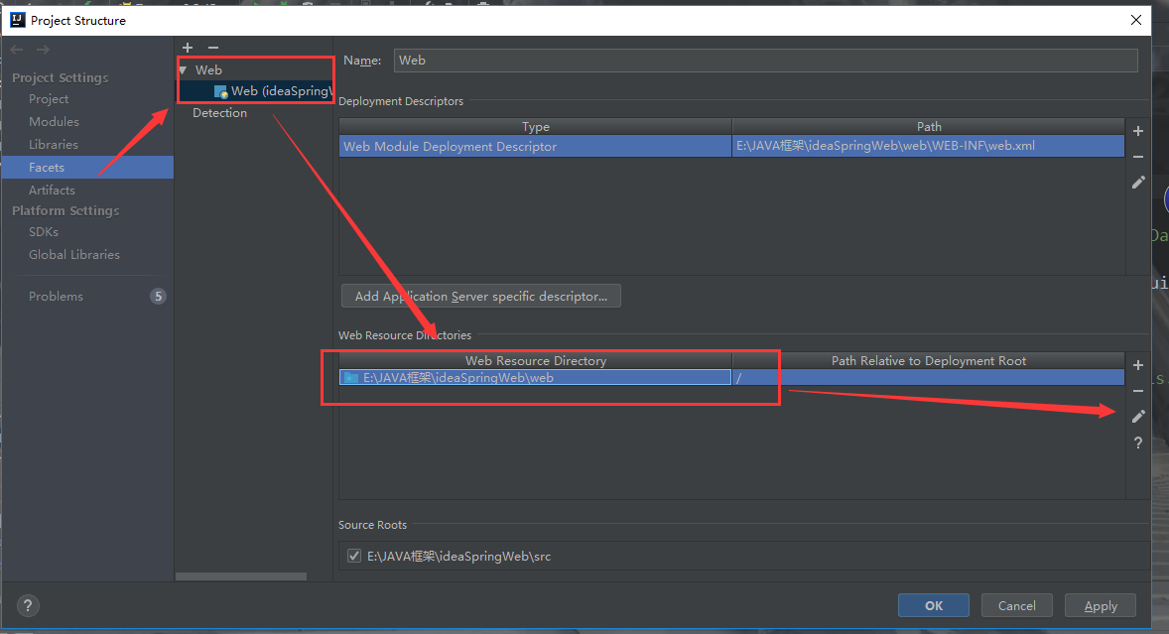This screenshot has height=634, width=1169.
Task: Click the Cancel button
Action: pyautogui.click(x=1017, y=605)
